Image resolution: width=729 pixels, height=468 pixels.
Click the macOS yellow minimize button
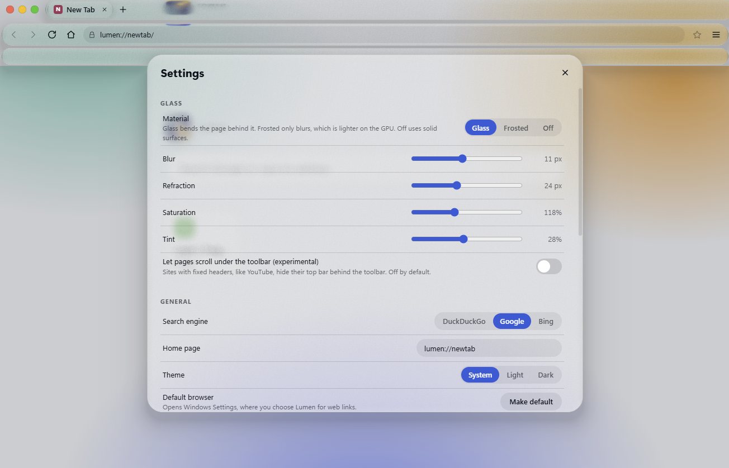tap(22, 9)
